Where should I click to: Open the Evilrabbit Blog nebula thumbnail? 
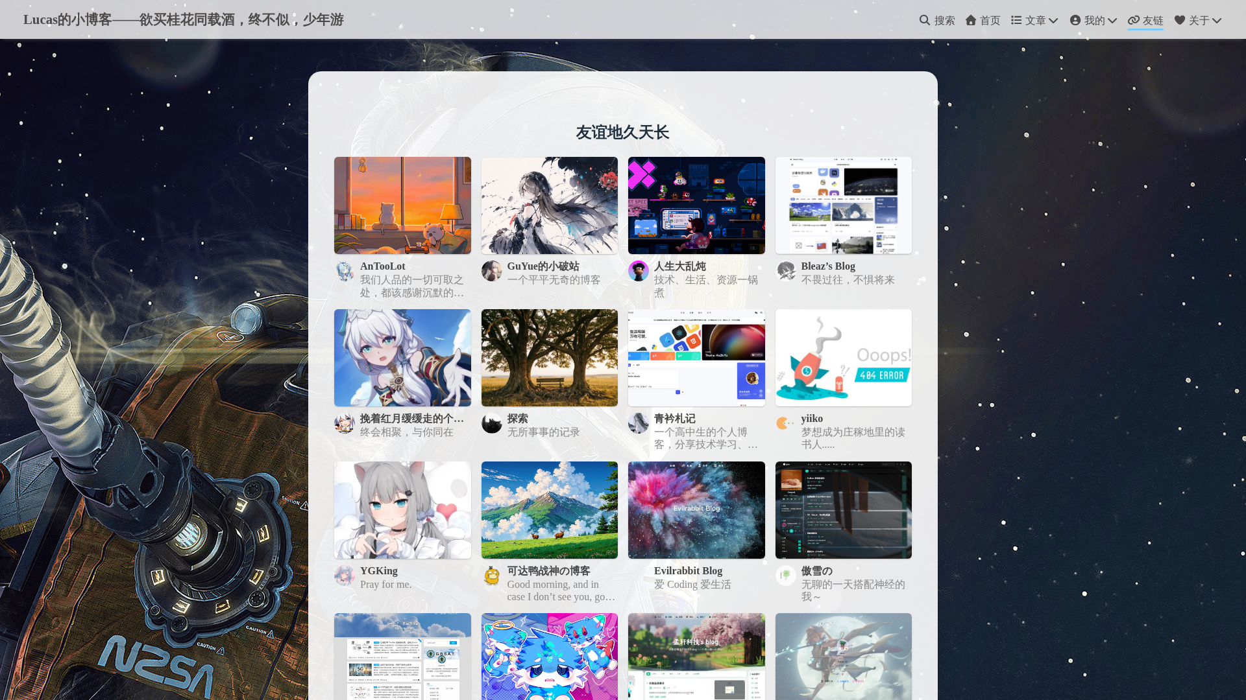point(696,510)
